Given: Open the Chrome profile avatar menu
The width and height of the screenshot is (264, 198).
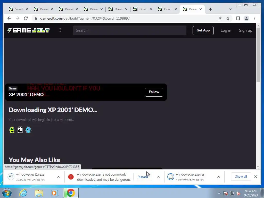Looking at the screenshot, I should (x=246, y=18).
